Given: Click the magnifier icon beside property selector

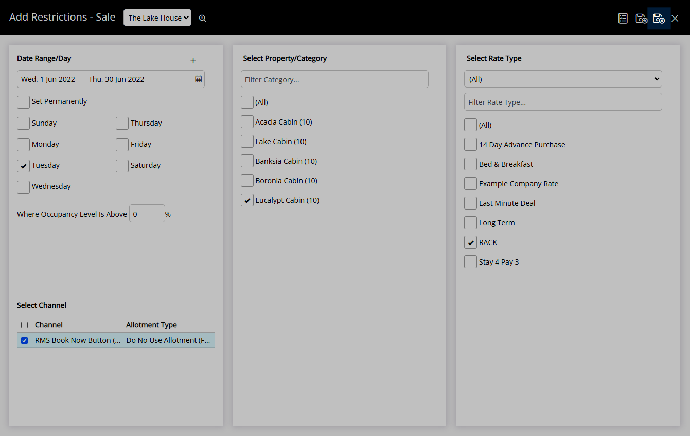Looking at the screenshot, I should (x=203, y=18).
